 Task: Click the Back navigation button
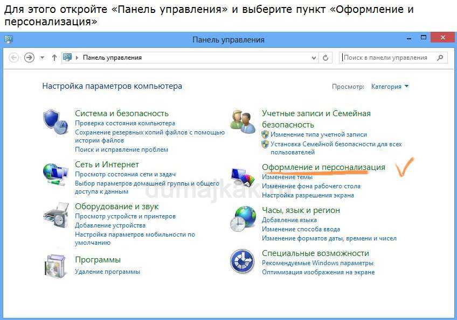point(15,58)
